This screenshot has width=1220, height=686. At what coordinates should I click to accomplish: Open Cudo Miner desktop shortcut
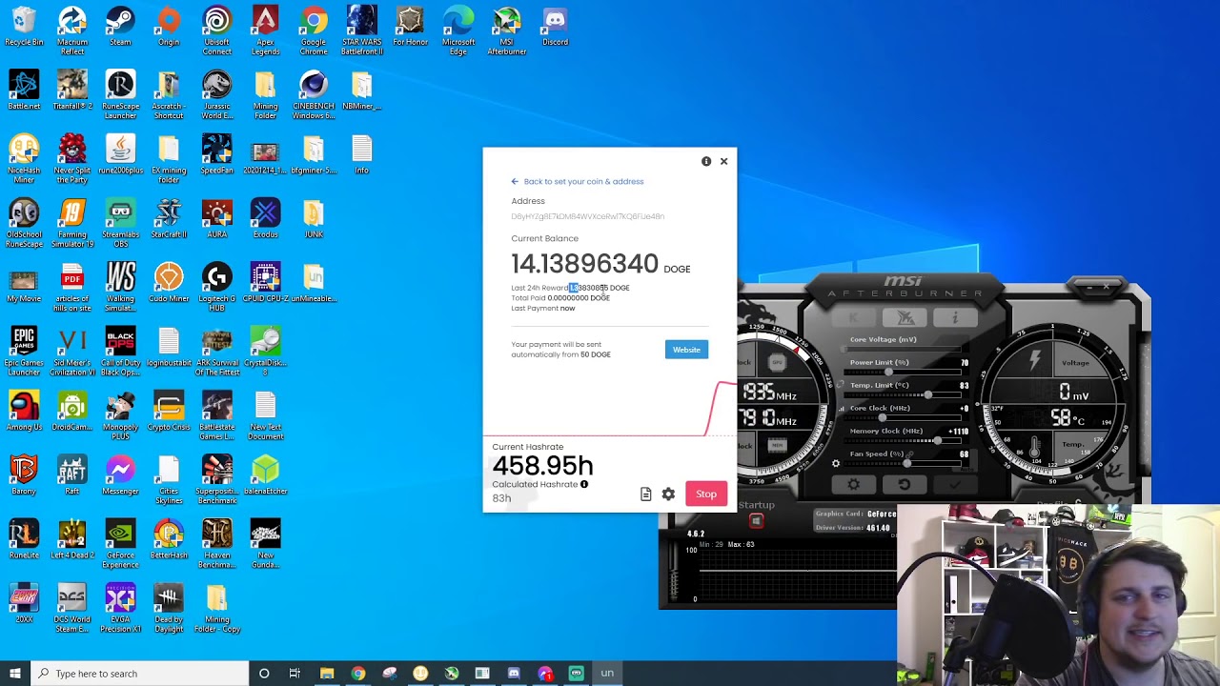(169, 284)
